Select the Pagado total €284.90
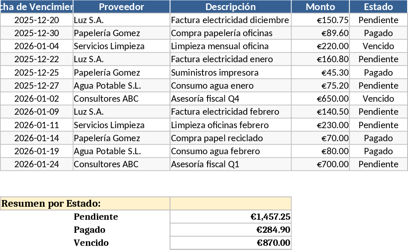 coord(230,230)
